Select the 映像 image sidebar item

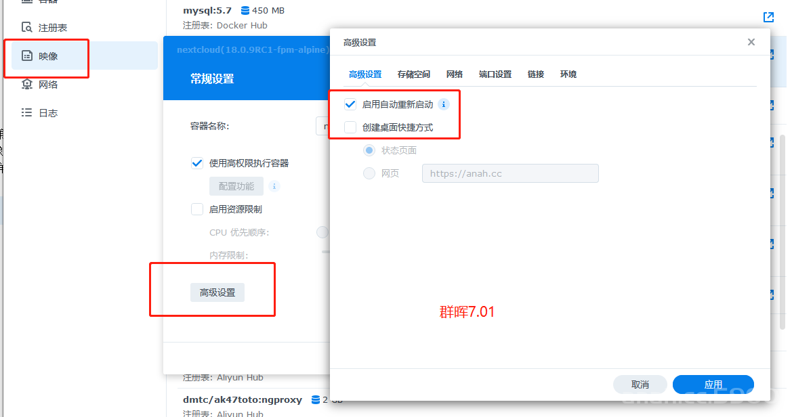click(x=84, y=56)
